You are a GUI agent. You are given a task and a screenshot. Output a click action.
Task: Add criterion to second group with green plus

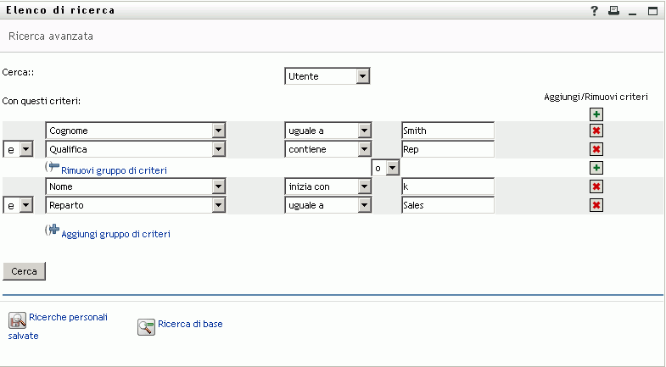click(596, 168)
